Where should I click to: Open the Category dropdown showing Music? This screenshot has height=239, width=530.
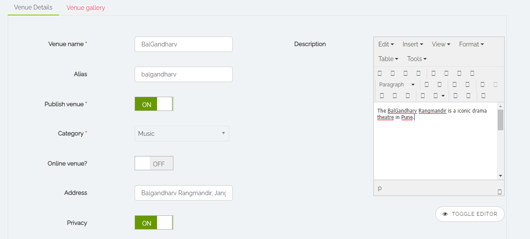[182, 134]
